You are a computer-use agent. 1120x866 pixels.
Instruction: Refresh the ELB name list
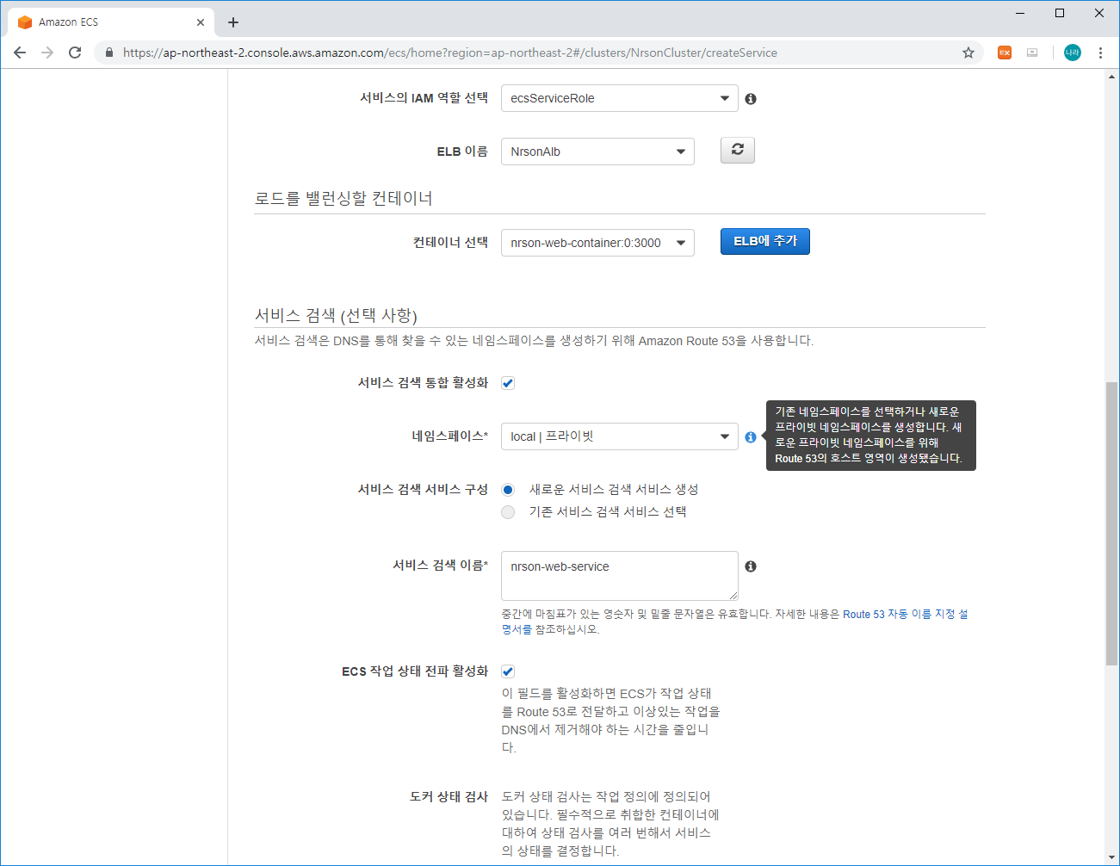point(738,150)
